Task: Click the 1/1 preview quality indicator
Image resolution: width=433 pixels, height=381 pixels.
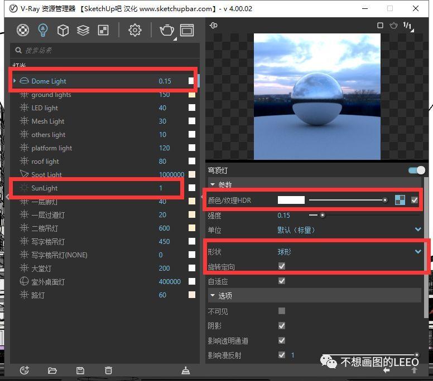Action: 407,26
